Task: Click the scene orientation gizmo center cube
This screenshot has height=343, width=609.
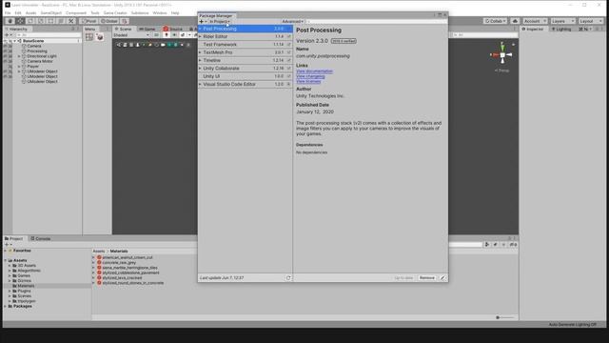Action: 502,55
